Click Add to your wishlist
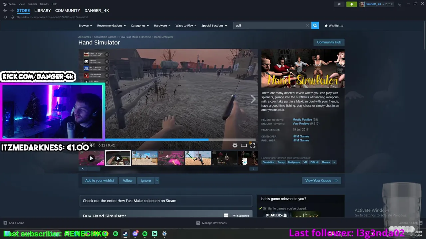The image size is (426, 239). (100, 181)
